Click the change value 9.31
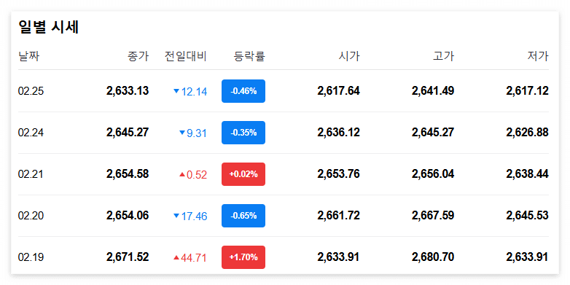Viewport: 570px width, 285px height. 197,133
